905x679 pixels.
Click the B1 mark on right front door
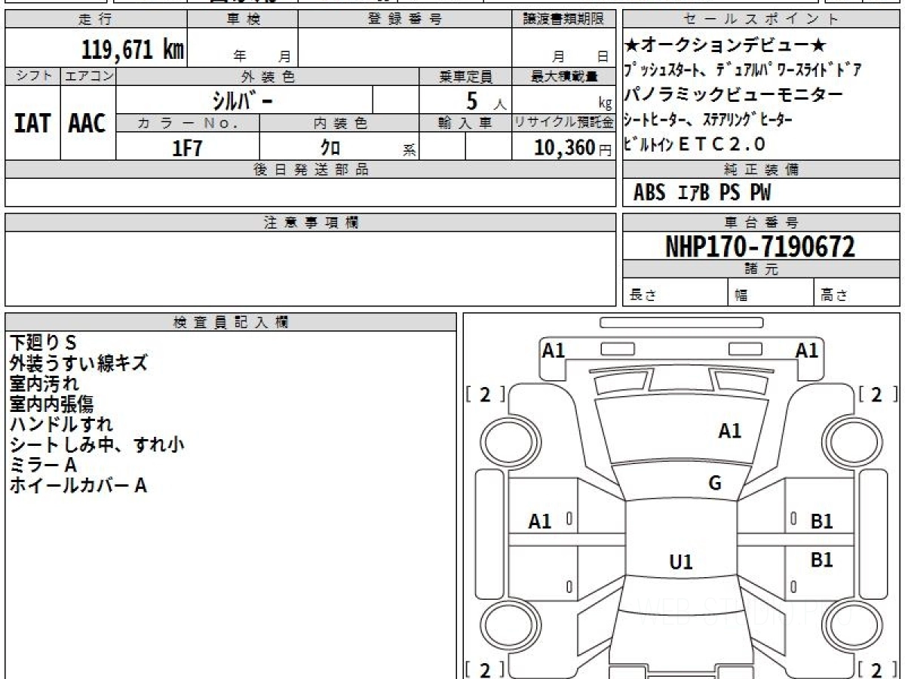point(821,521)
